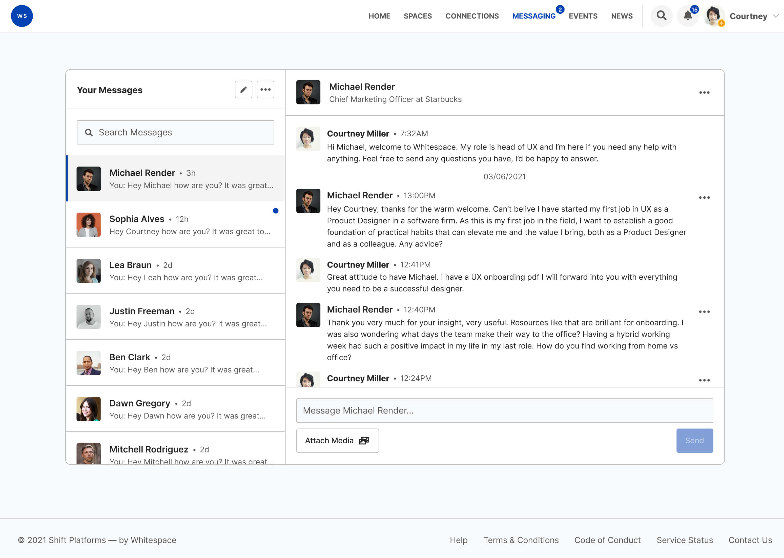The height and width of the screenshot is (558, 784).
Task: Open EVENTS in navigation
Action: (583, 16)
